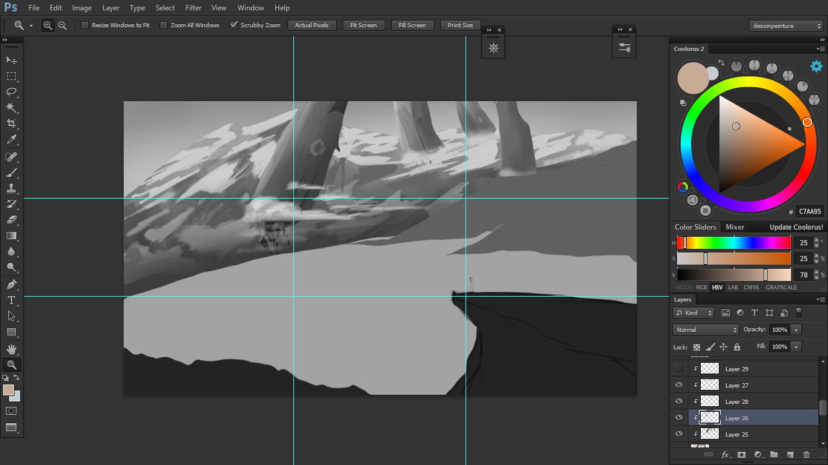Switch to the Mixer tab

coord(735,226)
